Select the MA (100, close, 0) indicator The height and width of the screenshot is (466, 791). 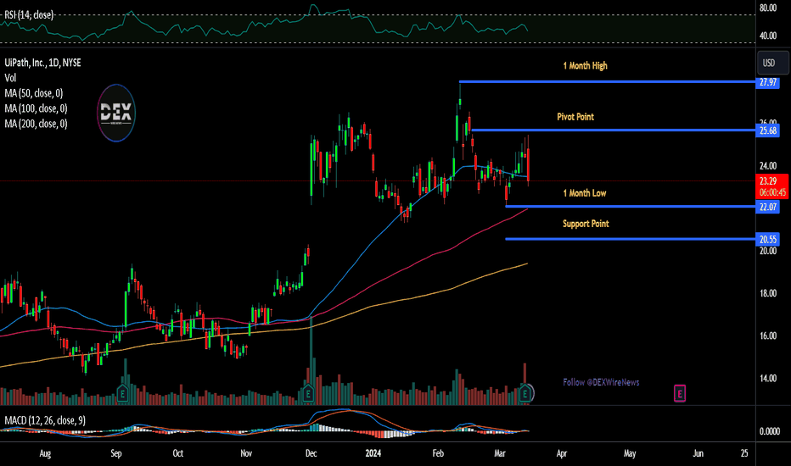tap(36, 108)
